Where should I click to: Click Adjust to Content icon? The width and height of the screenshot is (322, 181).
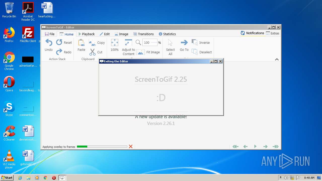pos(128,42)
